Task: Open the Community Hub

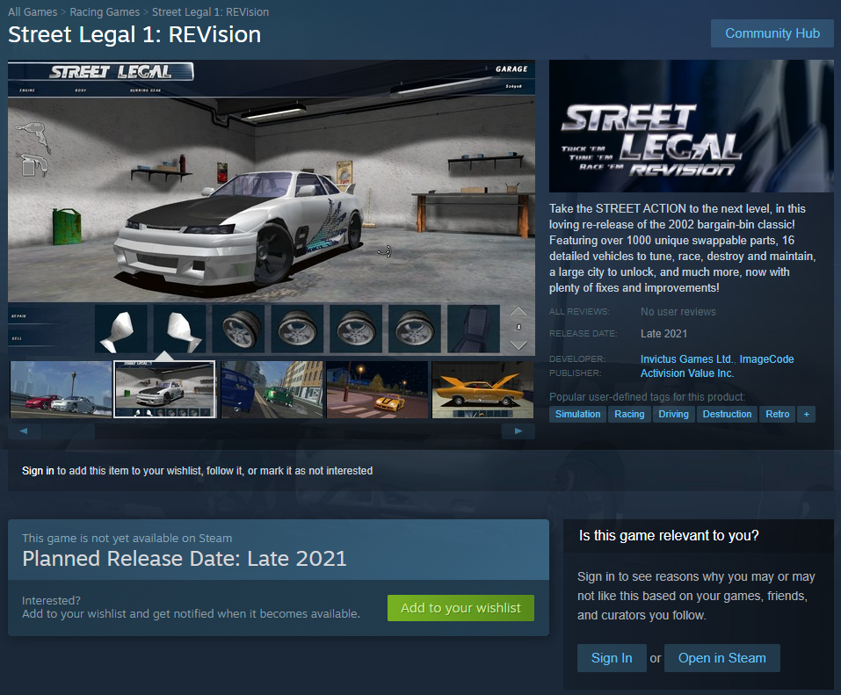Action: (x=772, y=33)
